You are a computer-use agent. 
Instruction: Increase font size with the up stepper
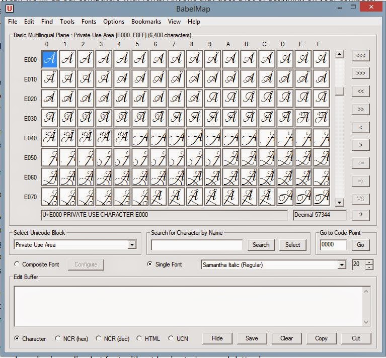tap(370, 262)
